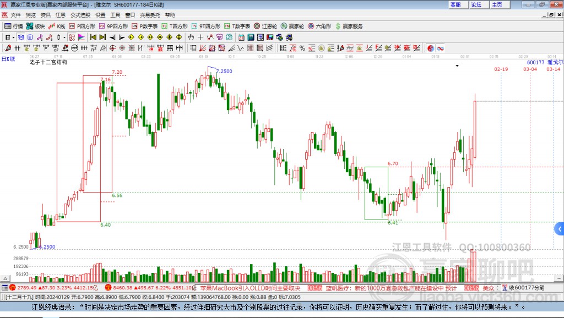Open the 9P四方形 tool
Viewport: 564px width, 318px height.
[x=113, y=26]
